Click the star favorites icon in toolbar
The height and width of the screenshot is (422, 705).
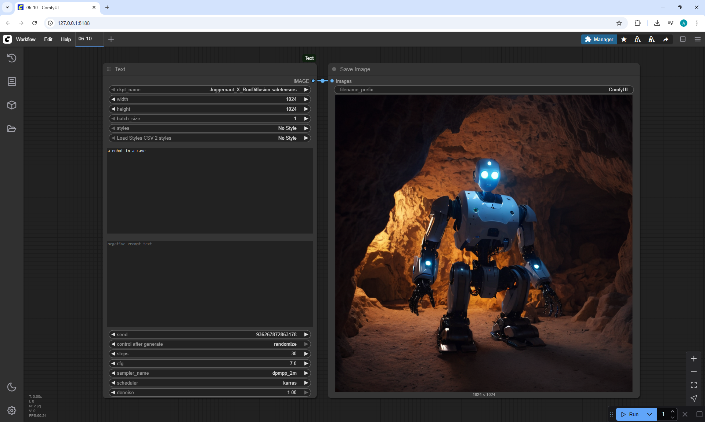624,39
